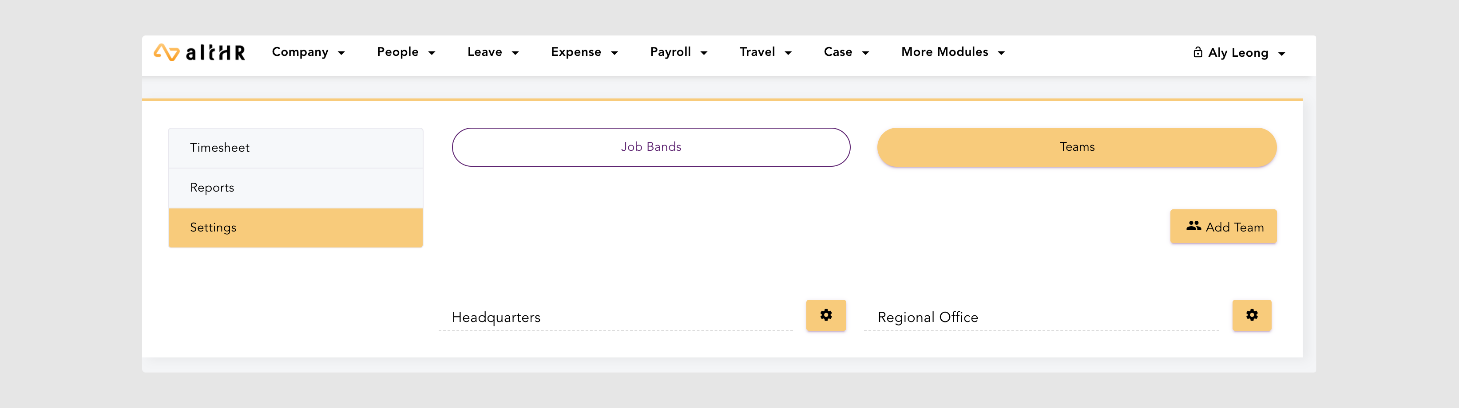The width and height of the screenshot is (1459, 408).
Task: Open Headquarters team settings gear
Action: [826, 315]
